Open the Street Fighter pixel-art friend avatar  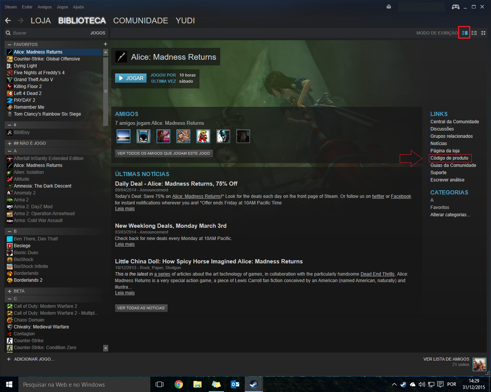[x=203, y=136]
